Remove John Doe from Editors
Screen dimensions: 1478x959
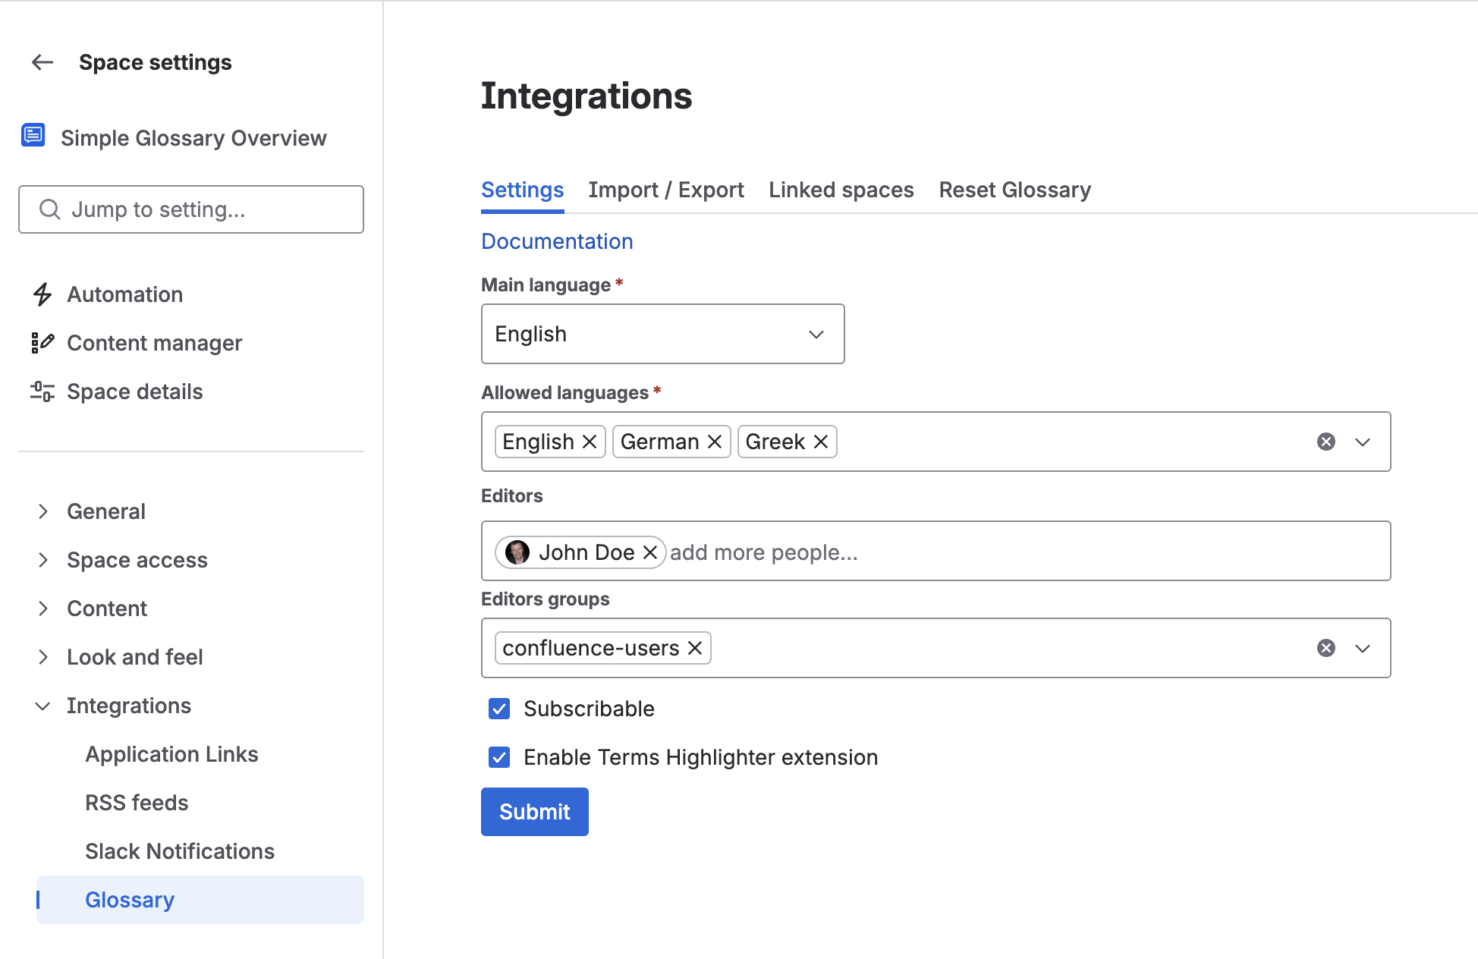pos(650,552)
